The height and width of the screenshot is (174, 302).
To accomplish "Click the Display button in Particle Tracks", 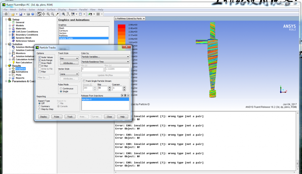I will click(43, 117).
